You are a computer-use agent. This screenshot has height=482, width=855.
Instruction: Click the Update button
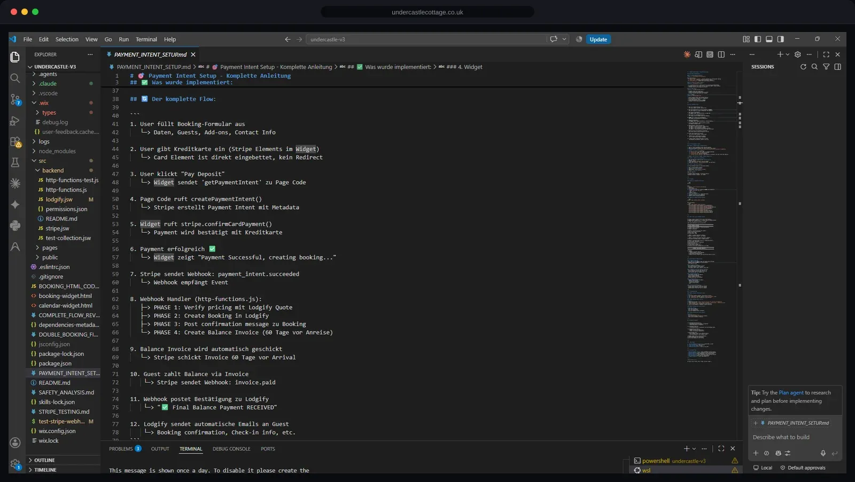coord(598,39)
